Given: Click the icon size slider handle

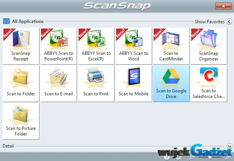Looking at the screenshot, I should pos(210,157).
